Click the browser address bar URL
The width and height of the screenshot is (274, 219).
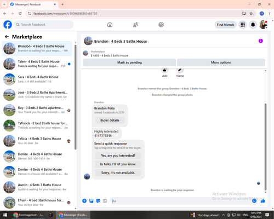[x=65, y=14]
